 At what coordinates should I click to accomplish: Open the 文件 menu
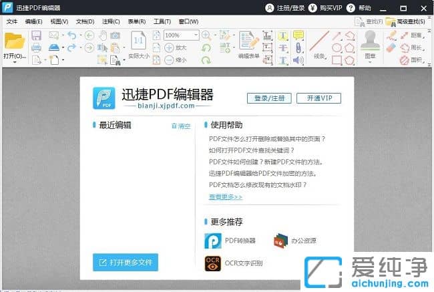(x=11, y=21)
